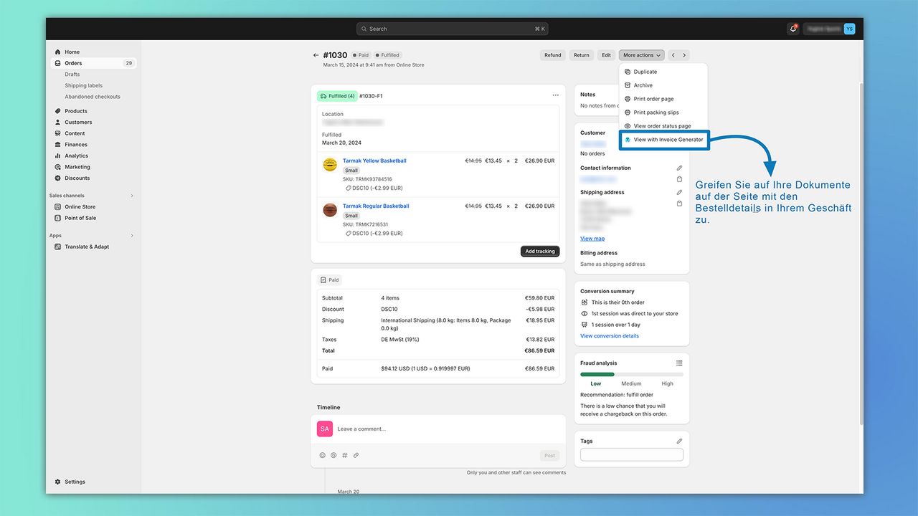
Task: Open the YS account avatar menu
Action: click(x=849, y=29)
